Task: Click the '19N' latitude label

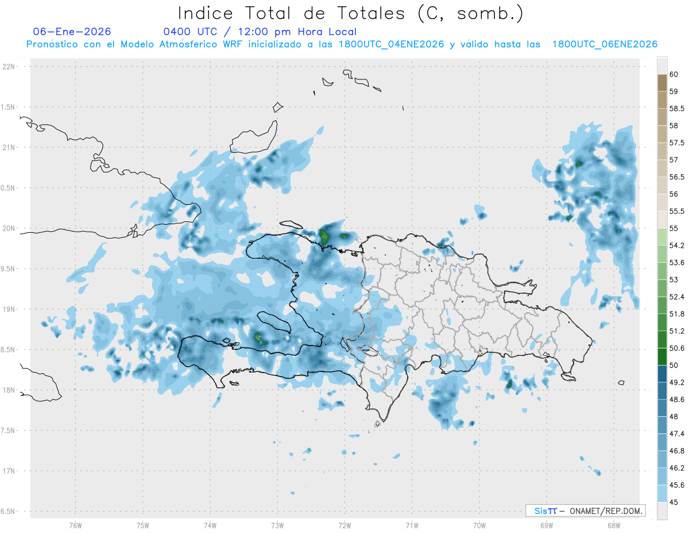Action: (9, 309)
